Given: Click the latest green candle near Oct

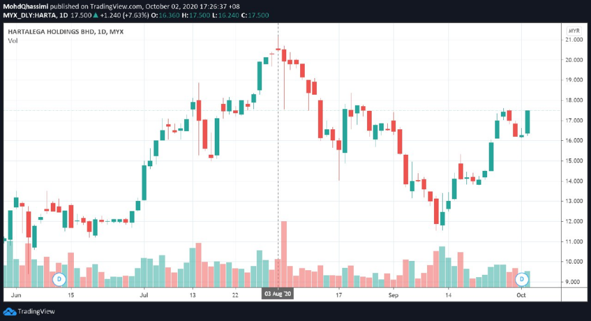Looking at the screenshot, I should pyautogui.click(x=528, y=122).
